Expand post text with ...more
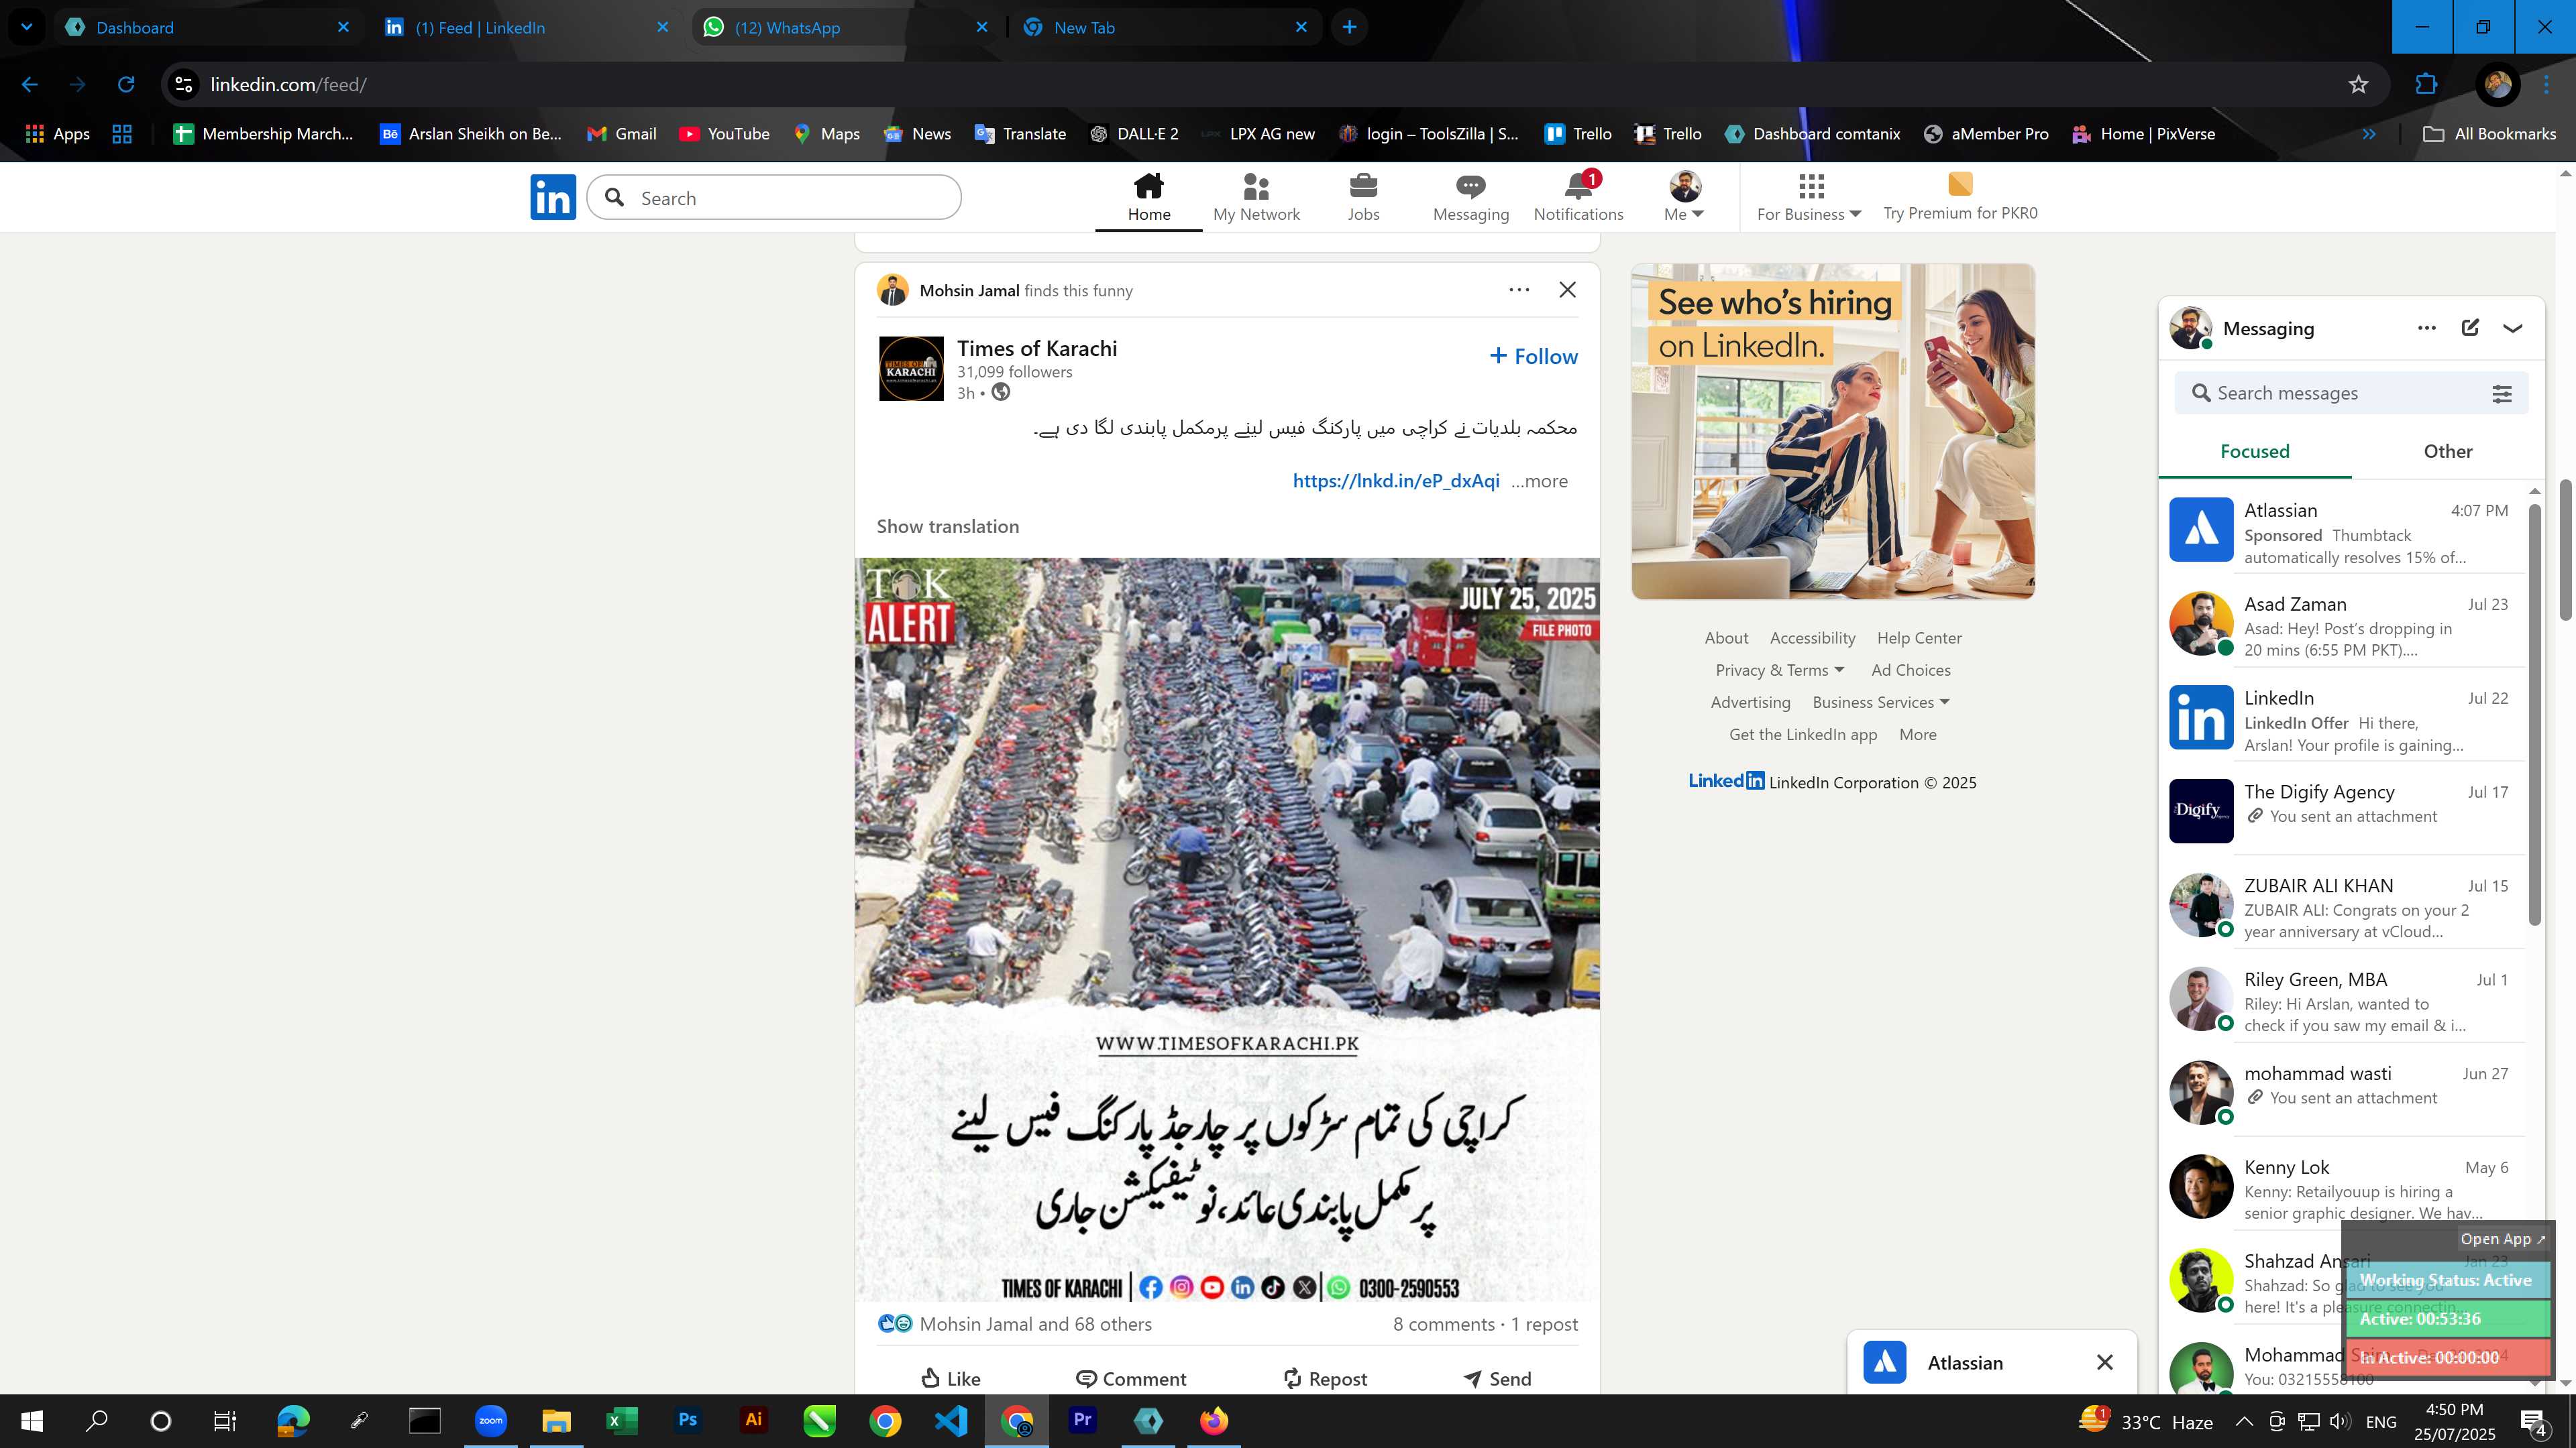Image resolution: width=2576 pixels, height=1448 pixels. [1539, 481]
